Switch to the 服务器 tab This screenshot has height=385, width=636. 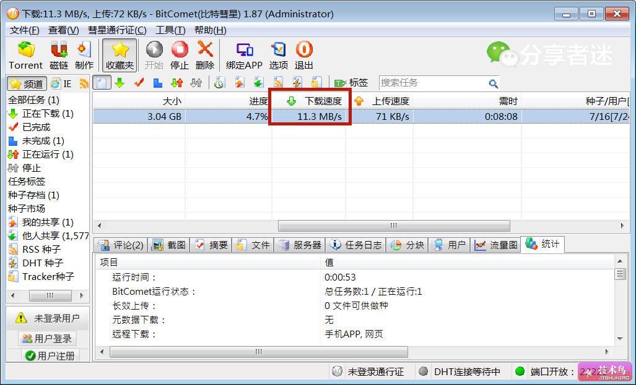[300, 245]
